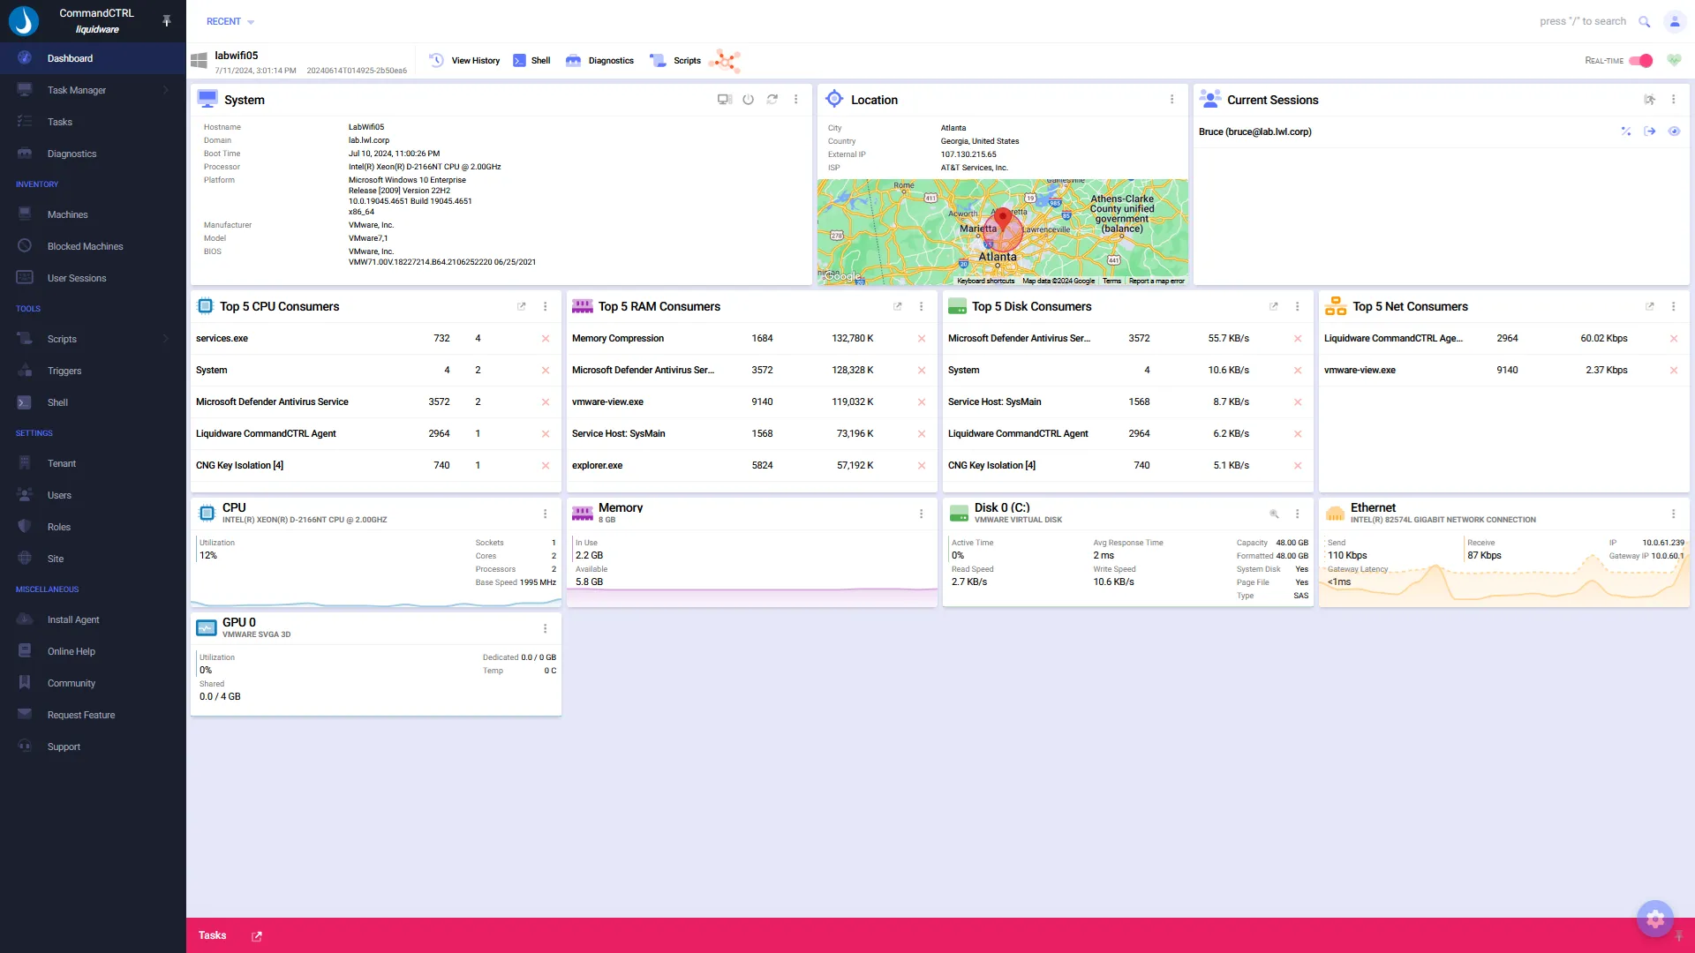This screenshot has width=1695, height=953.
Task: Click the Online Help sidebar icon
Action: pos(25,651)
